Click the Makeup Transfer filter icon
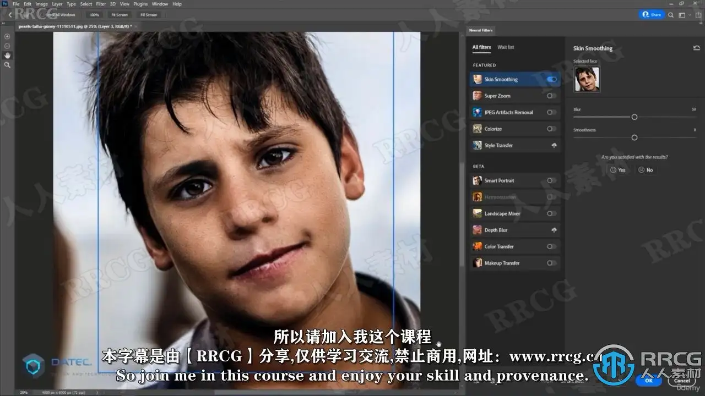The image size is (705, 396). [477, 263]
